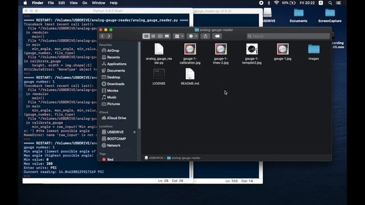Screen dimensions: 365x205
Task: Open the group-by dropdown in Finder toolbar
Action: (179, 36)
